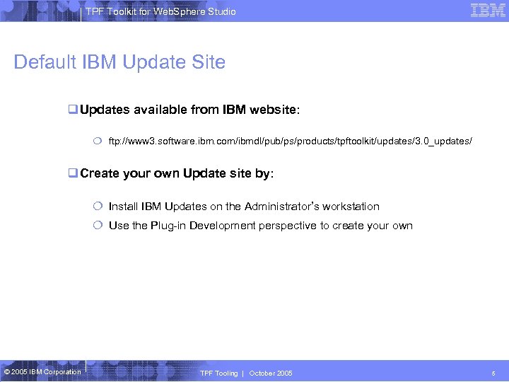This screenshot has height=382, width=509.
Task: Click the IBM logo in header
Action: [488, 11]
